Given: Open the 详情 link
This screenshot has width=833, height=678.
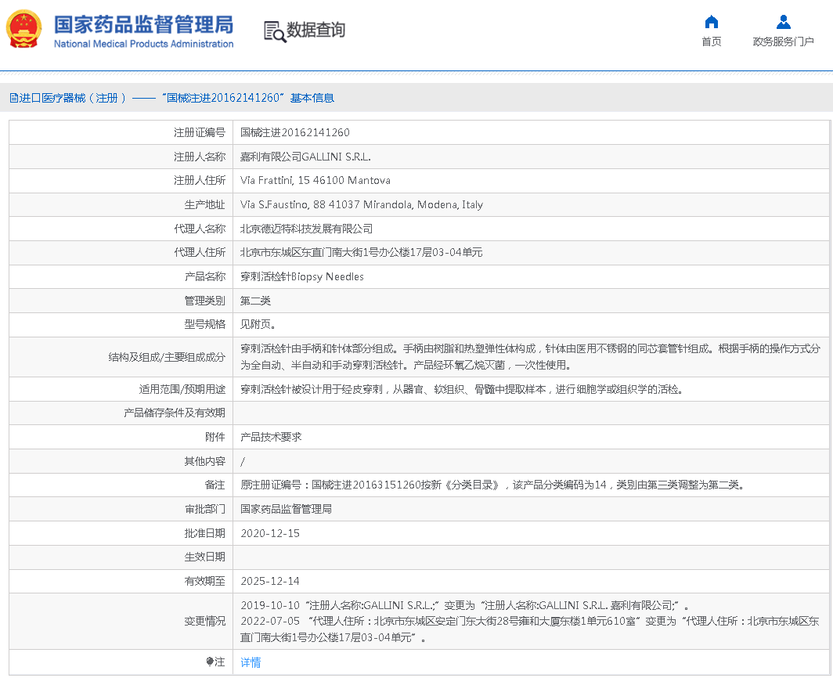Looking at the screenshot, I should click(x=251, y=662).
